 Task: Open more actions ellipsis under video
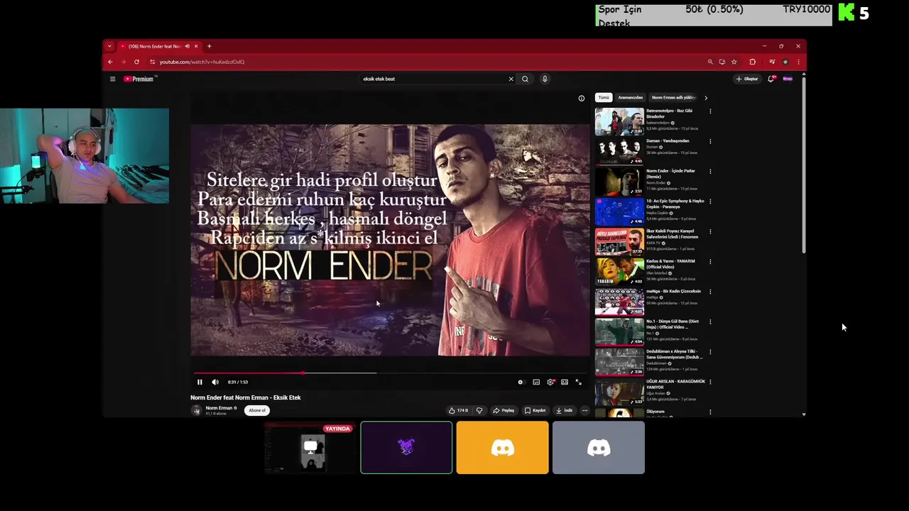coord(584,410)
